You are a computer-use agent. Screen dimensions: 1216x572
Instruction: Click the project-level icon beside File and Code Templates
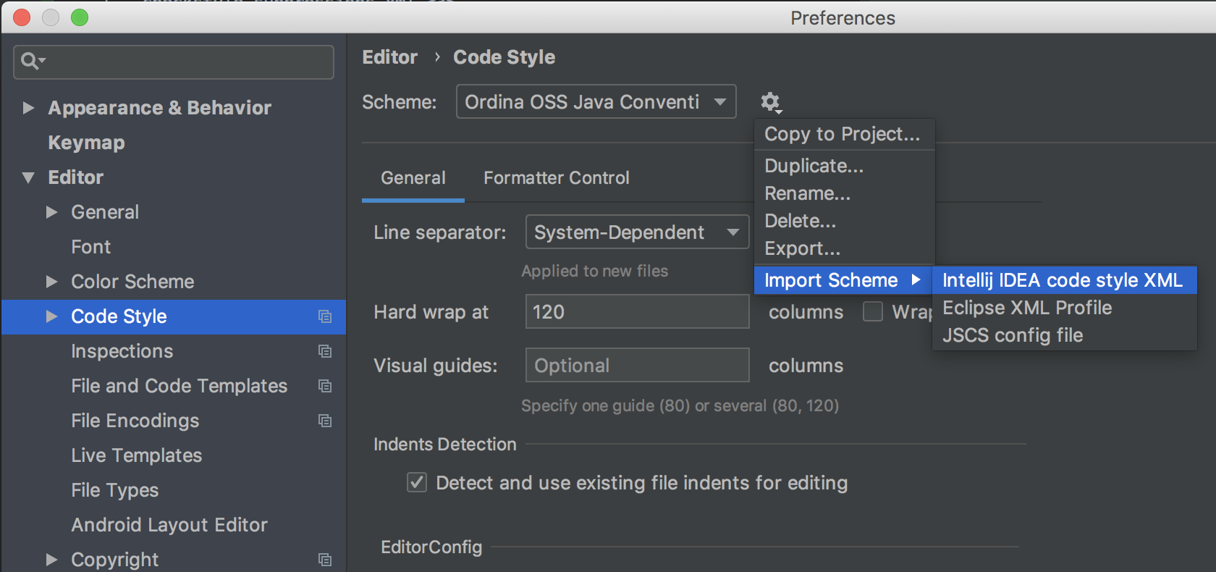click(325, 386)
